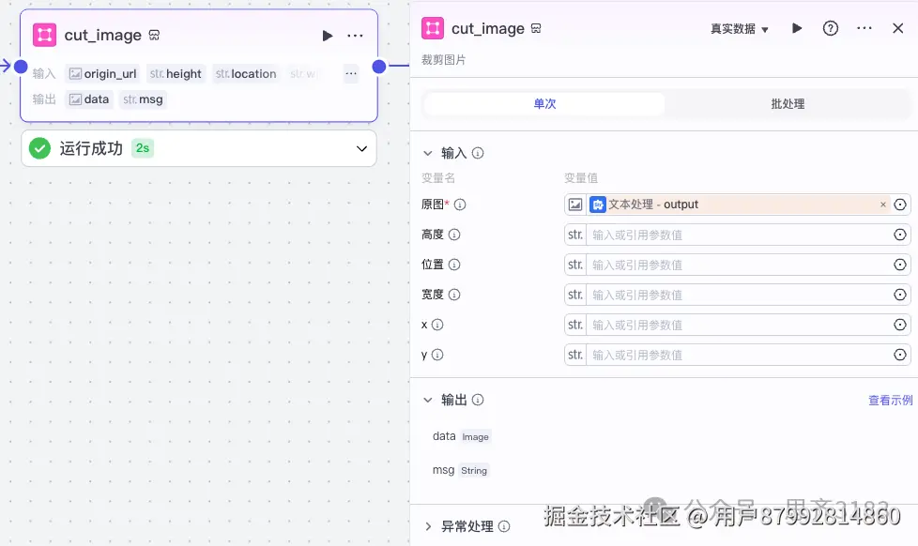Click the x value input field

738,325
